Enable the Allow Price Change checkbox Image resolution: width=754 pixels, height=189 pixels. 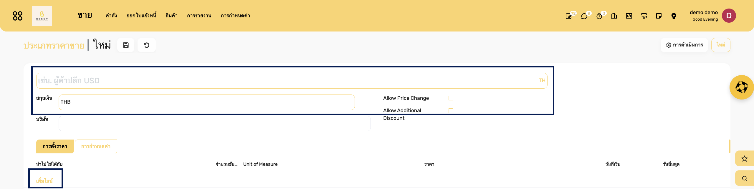451,98
